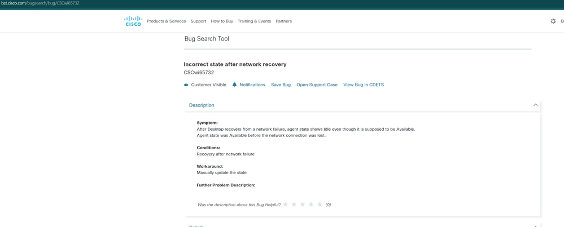Click the 'Workaround:' heading
The width and height of the screenshot is (564, 227).
pos(209,166)
